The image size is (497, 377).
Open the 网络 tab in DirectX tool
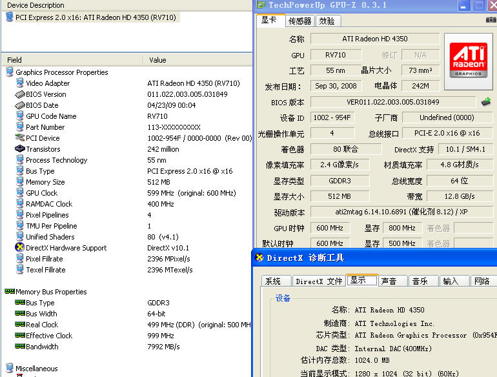click(x=484, y=281)
